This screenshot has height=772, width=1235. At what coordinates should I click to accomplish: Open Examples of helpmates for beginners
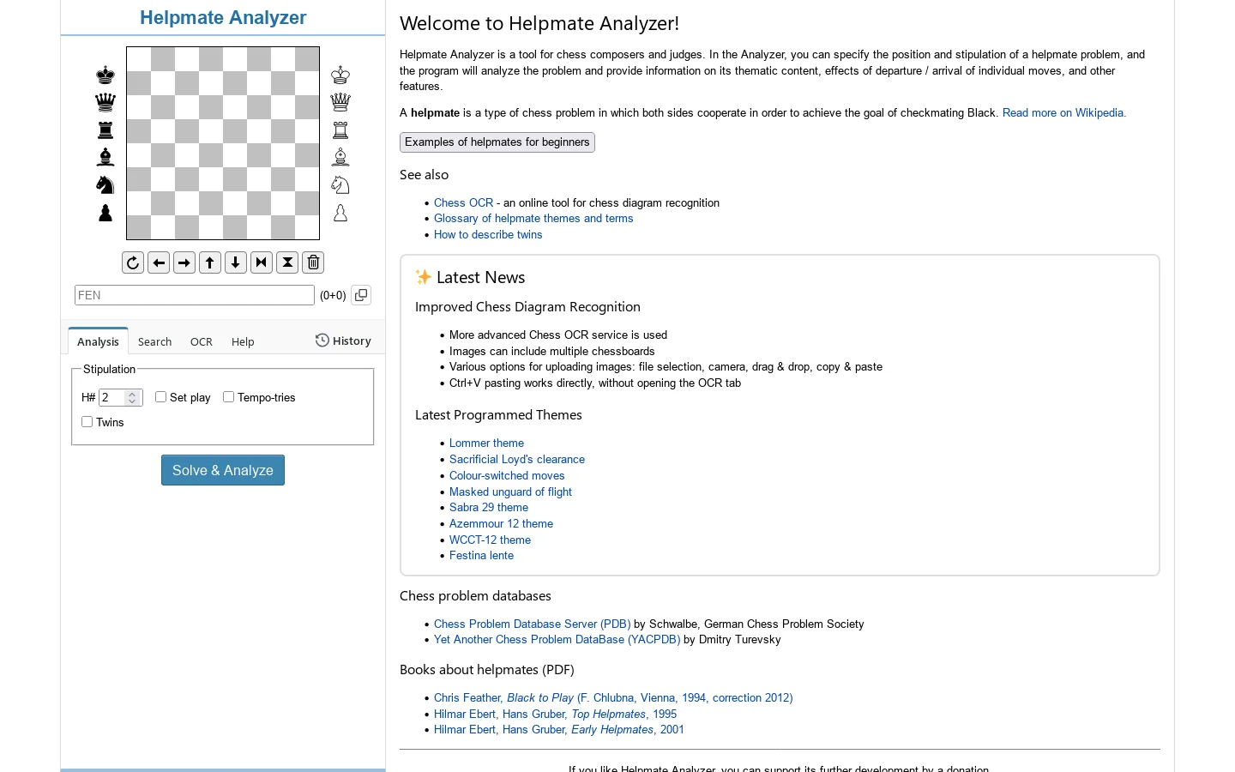(x=497, y=142)
